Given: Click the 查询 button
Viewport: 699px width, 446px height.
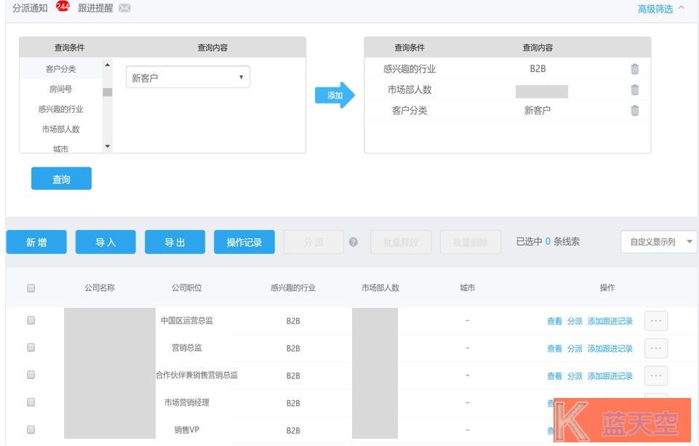Looking at the screenshot, I should click(x=61, y=179).
